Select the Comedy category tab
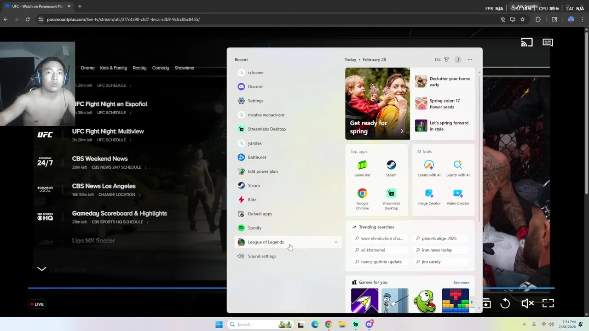The width and height of the screenshot is (589, 331). coord(161,68)
